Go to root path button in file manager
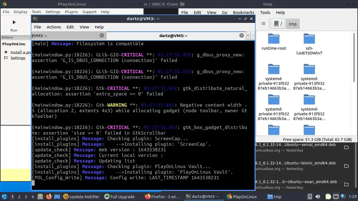Screen dimensions: 358x201 click(x=278, y=24)
